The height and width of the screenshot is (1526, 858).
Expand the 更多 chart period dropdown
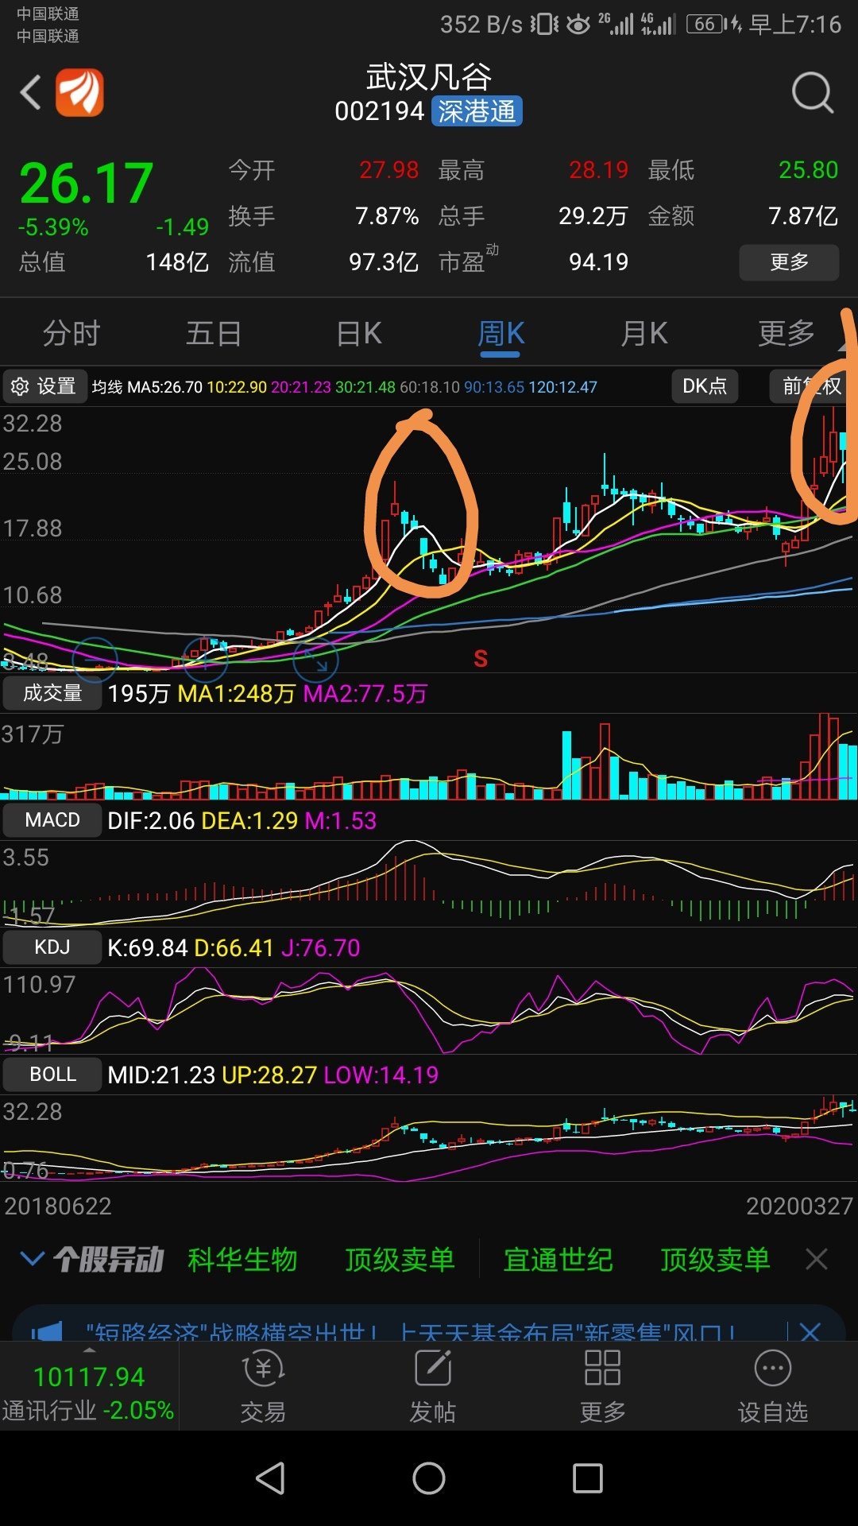pos(786,334)
